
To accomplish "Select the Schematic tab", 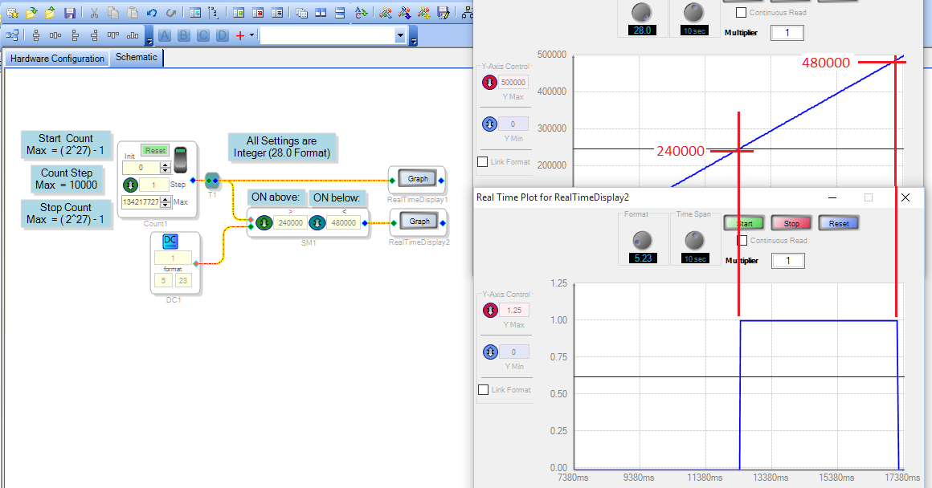I will click(137, 57).
